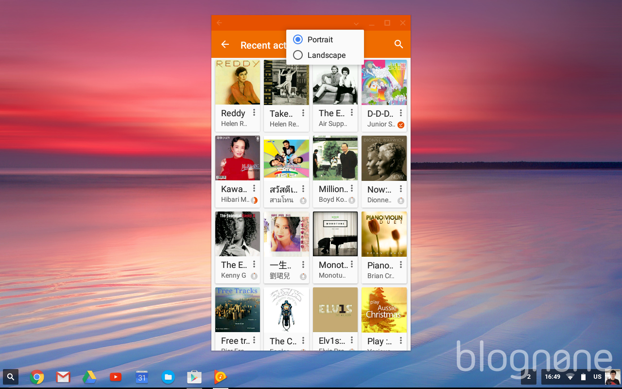Open Helen Reddy Take.. album cover

(287, 82)
